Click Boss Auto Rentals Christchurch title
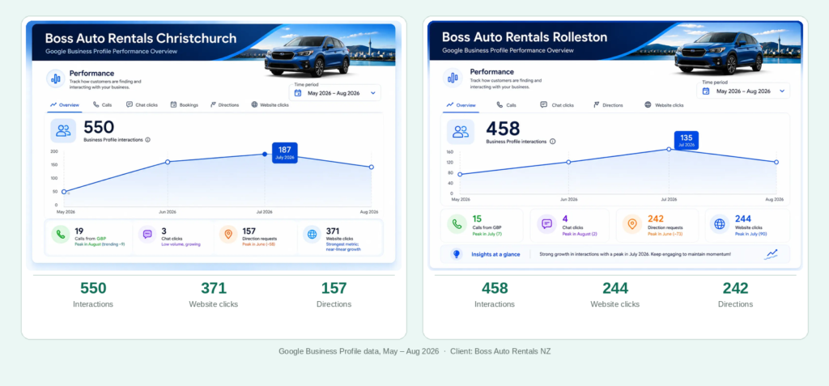829x386 pixels. point(141,38)
